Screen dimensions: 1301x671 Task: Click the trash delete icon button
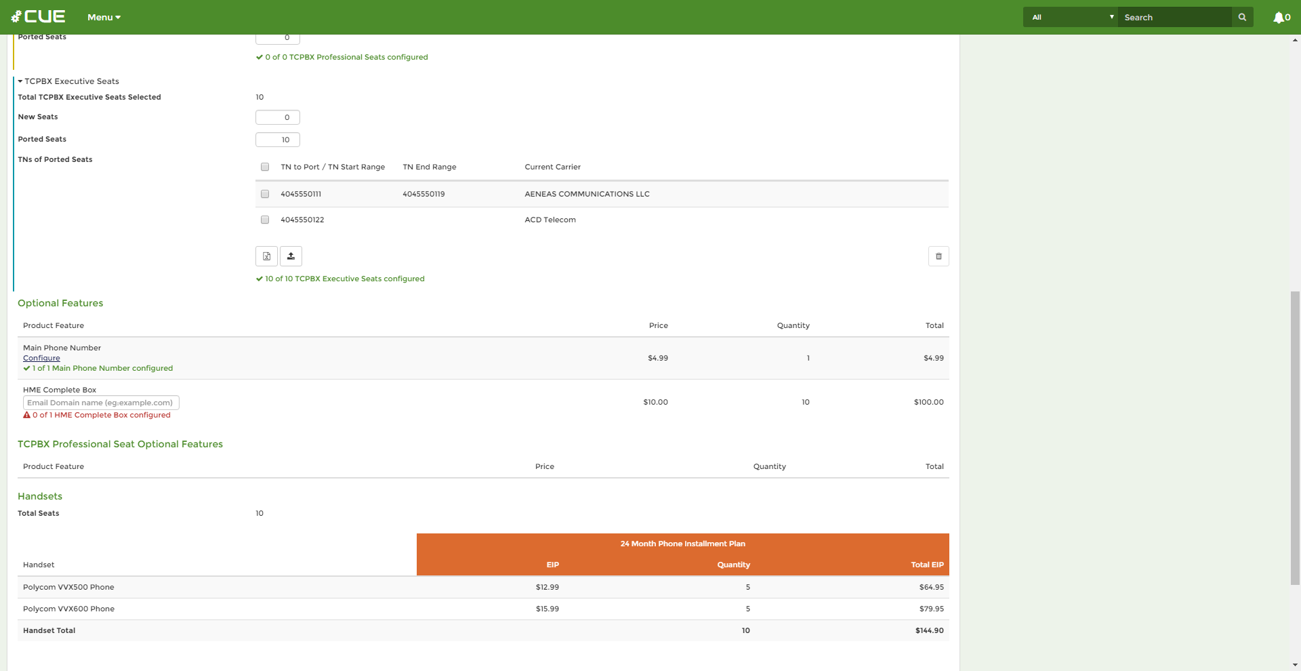(x=938, y=256)
